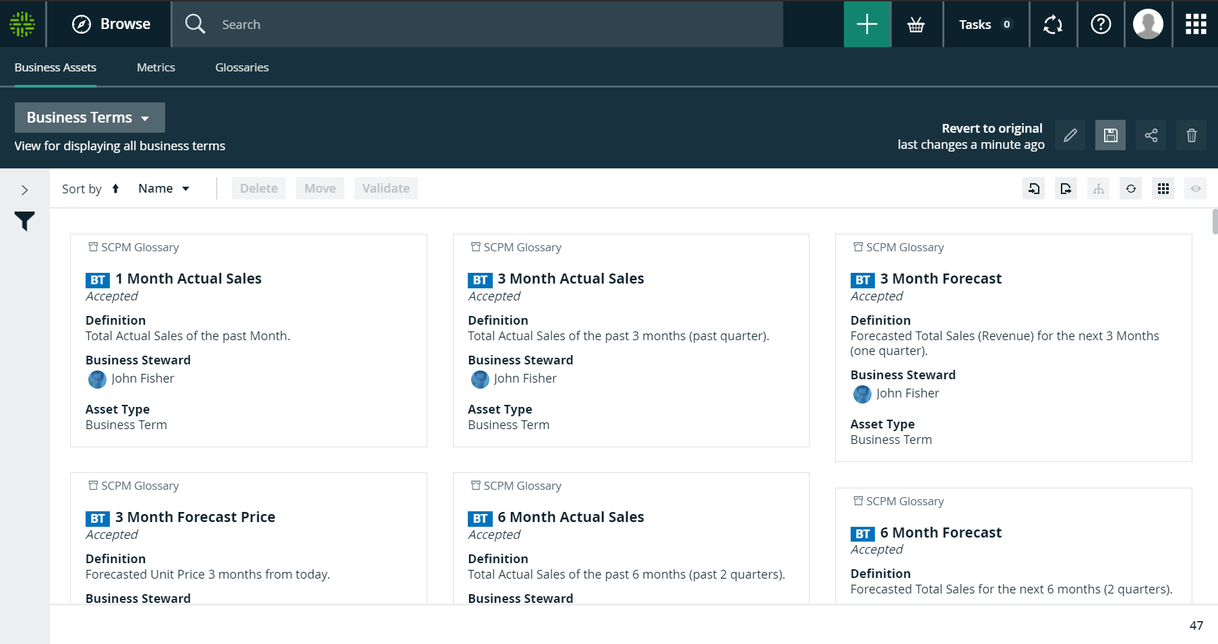Refresh the business terms list

[1130, 189]
